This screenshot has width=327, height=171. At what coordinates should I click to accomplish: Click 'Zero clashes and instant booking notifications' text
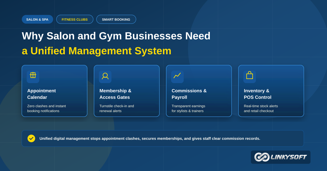47,109
